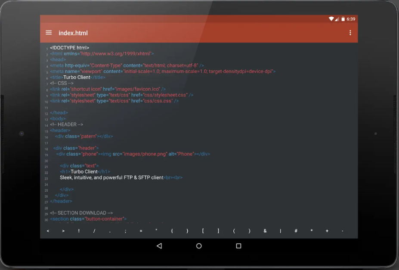The height and width of the screenshot is (270, 399).
Task: Click the favicon.ico link line
Action: point(108,89)
